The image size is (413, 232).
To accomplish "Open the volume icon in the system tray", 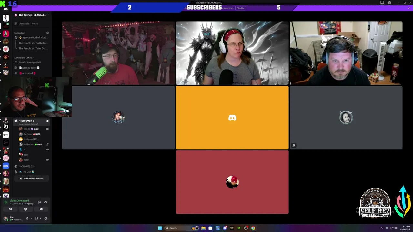I will (396, 228).
